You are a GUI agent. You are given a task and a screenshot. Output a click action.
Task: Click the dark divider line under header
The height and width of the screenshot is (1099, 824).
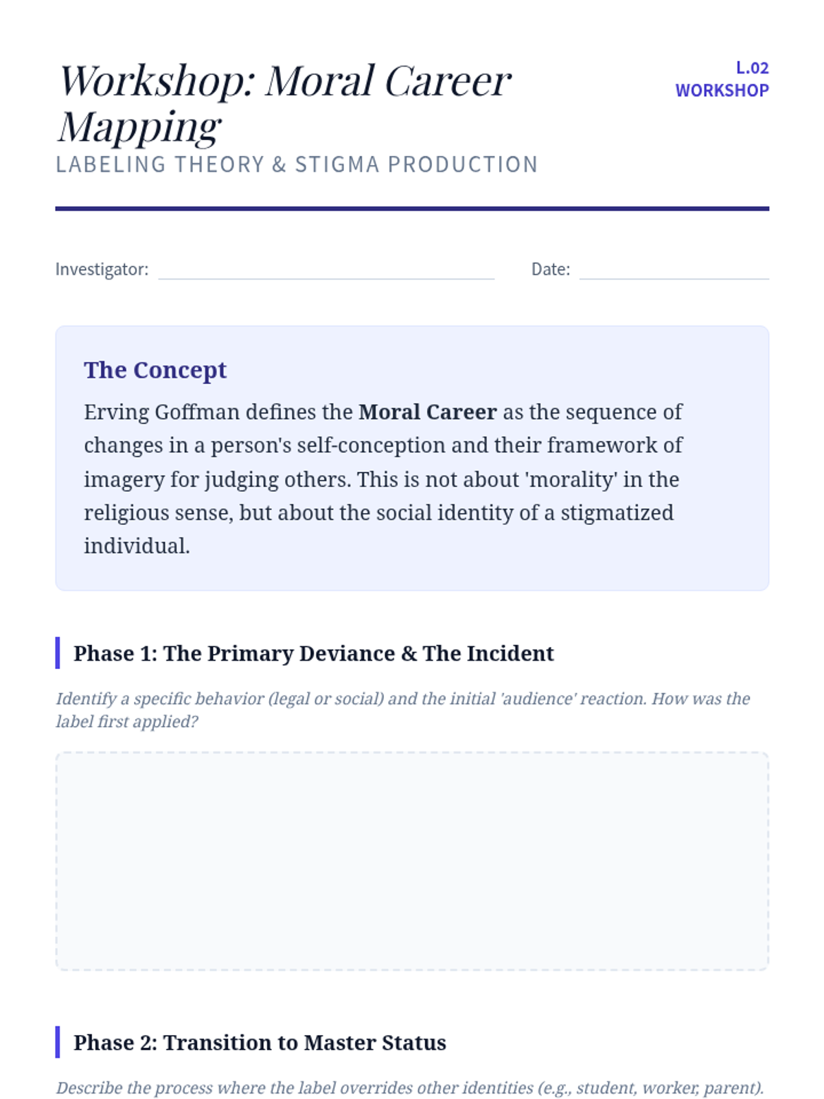pos(412,209)
